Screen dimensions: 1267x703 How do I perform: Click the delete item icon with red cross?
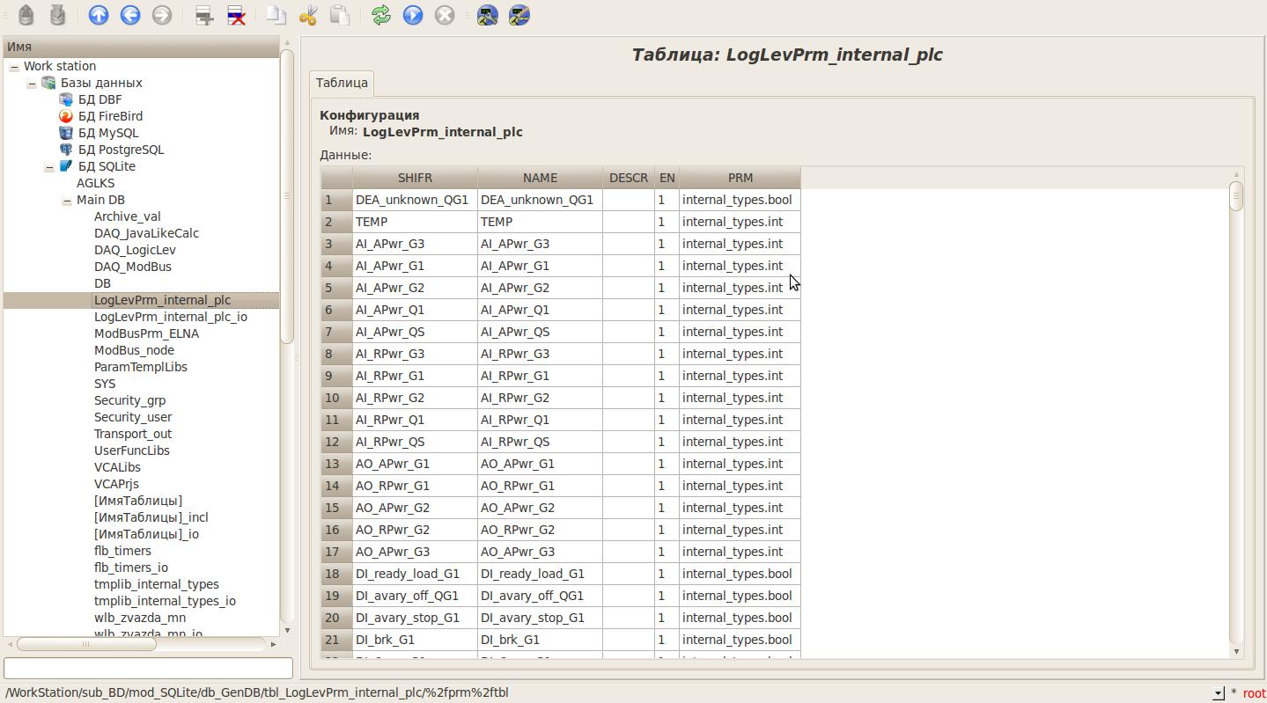coord(236,15)
